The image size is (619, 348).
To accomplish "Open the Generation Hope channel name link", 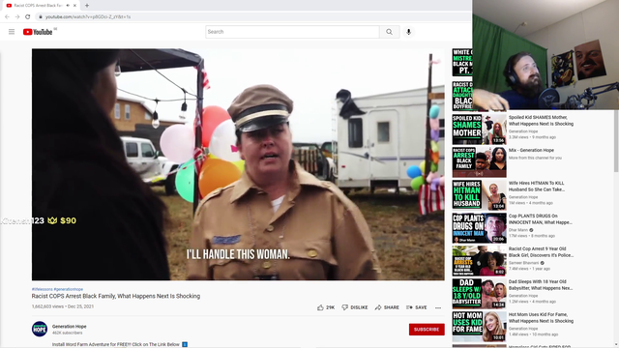I will point(69,327).
